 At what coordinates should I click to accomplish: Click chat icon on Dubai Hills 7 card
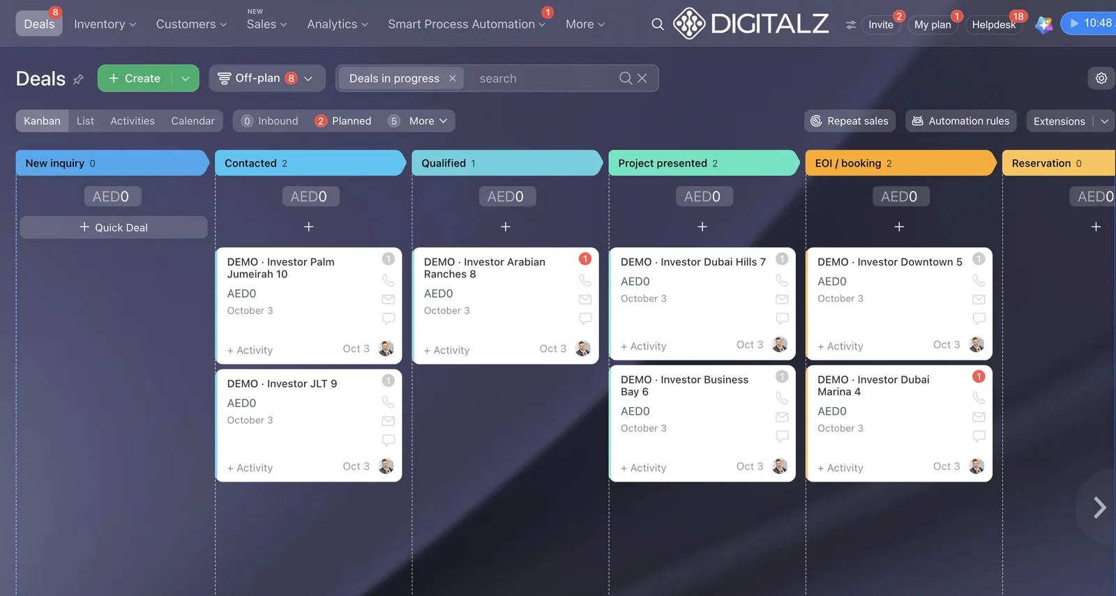pos(782,319)
